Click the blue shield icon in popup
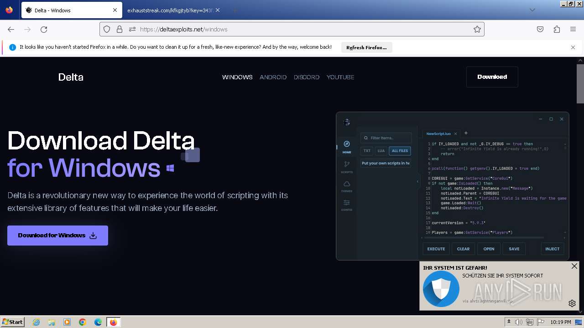The width and height of the screenshot is (584, 328). [441, 289]
